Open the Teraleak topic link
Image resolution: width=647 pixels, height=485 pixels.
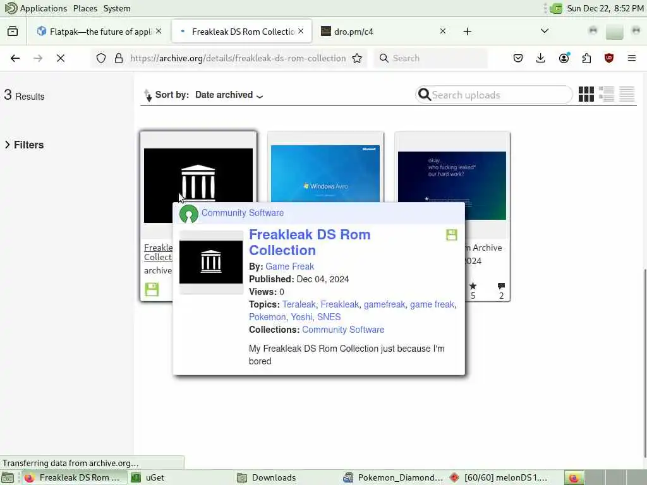(x=299, y=304)
